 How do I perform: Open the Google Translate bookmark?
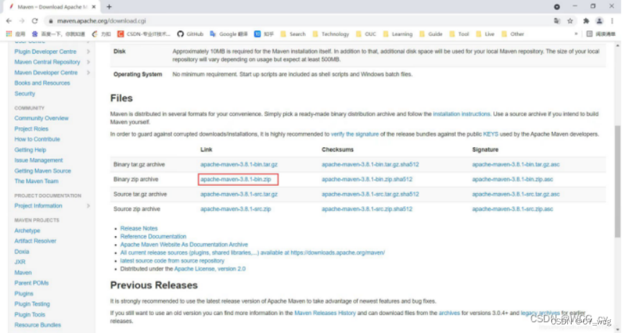(x=229, y=34)
